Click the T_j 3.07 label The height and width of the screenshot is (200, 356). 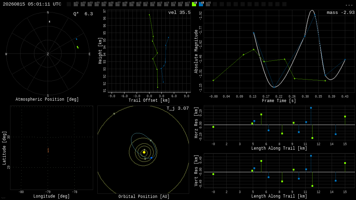point(178,108)
